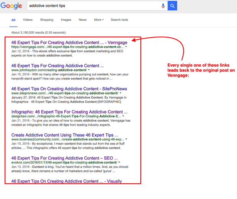Expand arrow beside venngage.com URL

click(x=126, y=47)
